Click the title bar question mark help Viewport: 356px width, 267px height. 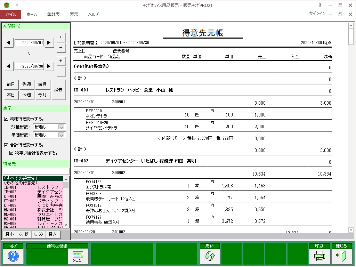320,5
